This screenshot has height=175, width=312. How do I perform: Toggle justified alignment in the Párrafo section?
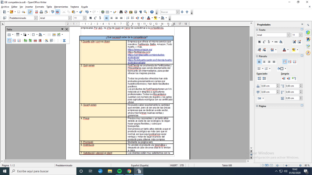click(x=274, y=62)
